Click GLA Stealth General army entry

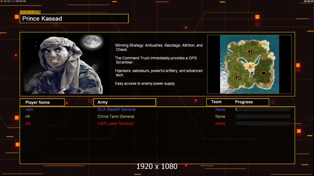(116, 109)
